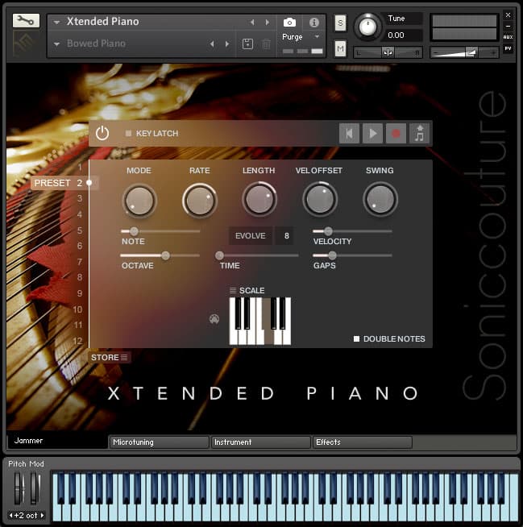Click the Velocity slider handle
The height and width of the screenshot is (527, 523).
[x=328, y=231]
